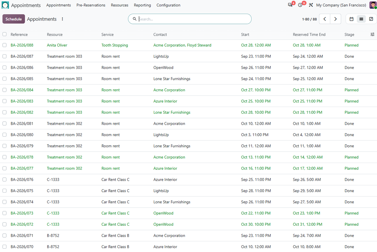Sort by the Reserved Time End header

[309, 35]
